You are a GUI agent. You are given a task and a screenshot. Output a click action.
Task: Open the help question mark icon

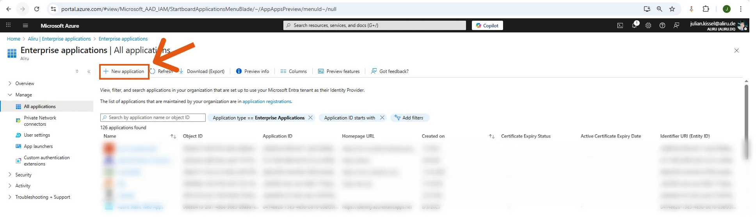click(662, 25)
